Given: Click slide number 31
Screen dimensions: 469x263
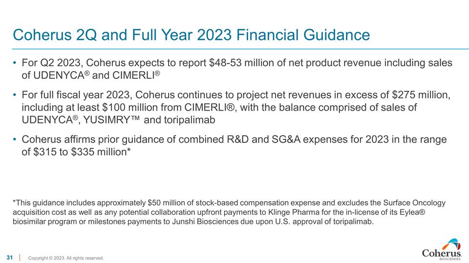Looking at the screenshot, I should (9, 257).
